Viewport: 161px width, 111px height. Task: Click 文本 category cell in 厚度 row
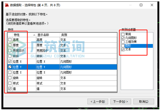pos(88,45)
